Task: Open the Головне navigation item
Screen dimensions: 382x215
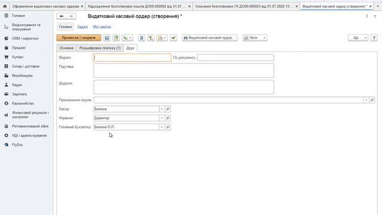Action: coord(65,27)
